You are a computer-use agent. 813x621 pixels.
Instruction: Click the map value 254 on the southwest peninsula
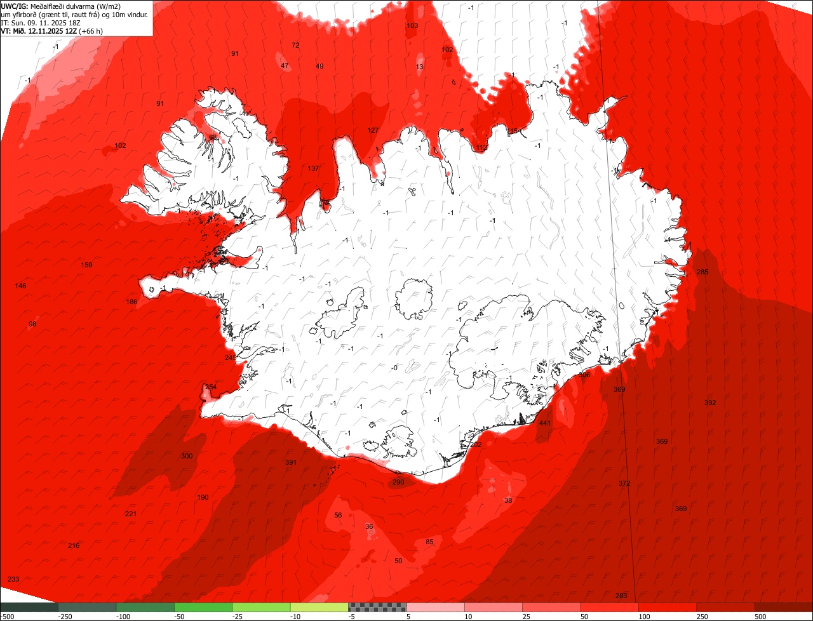coord(211,387)
